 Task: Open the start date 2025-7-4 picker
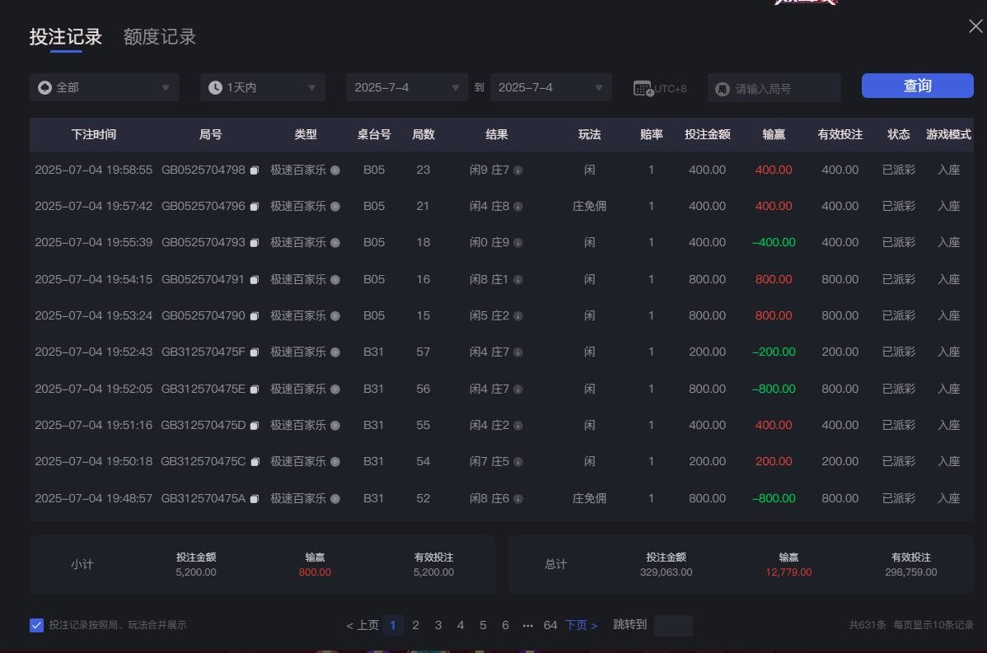pos(406,87)
